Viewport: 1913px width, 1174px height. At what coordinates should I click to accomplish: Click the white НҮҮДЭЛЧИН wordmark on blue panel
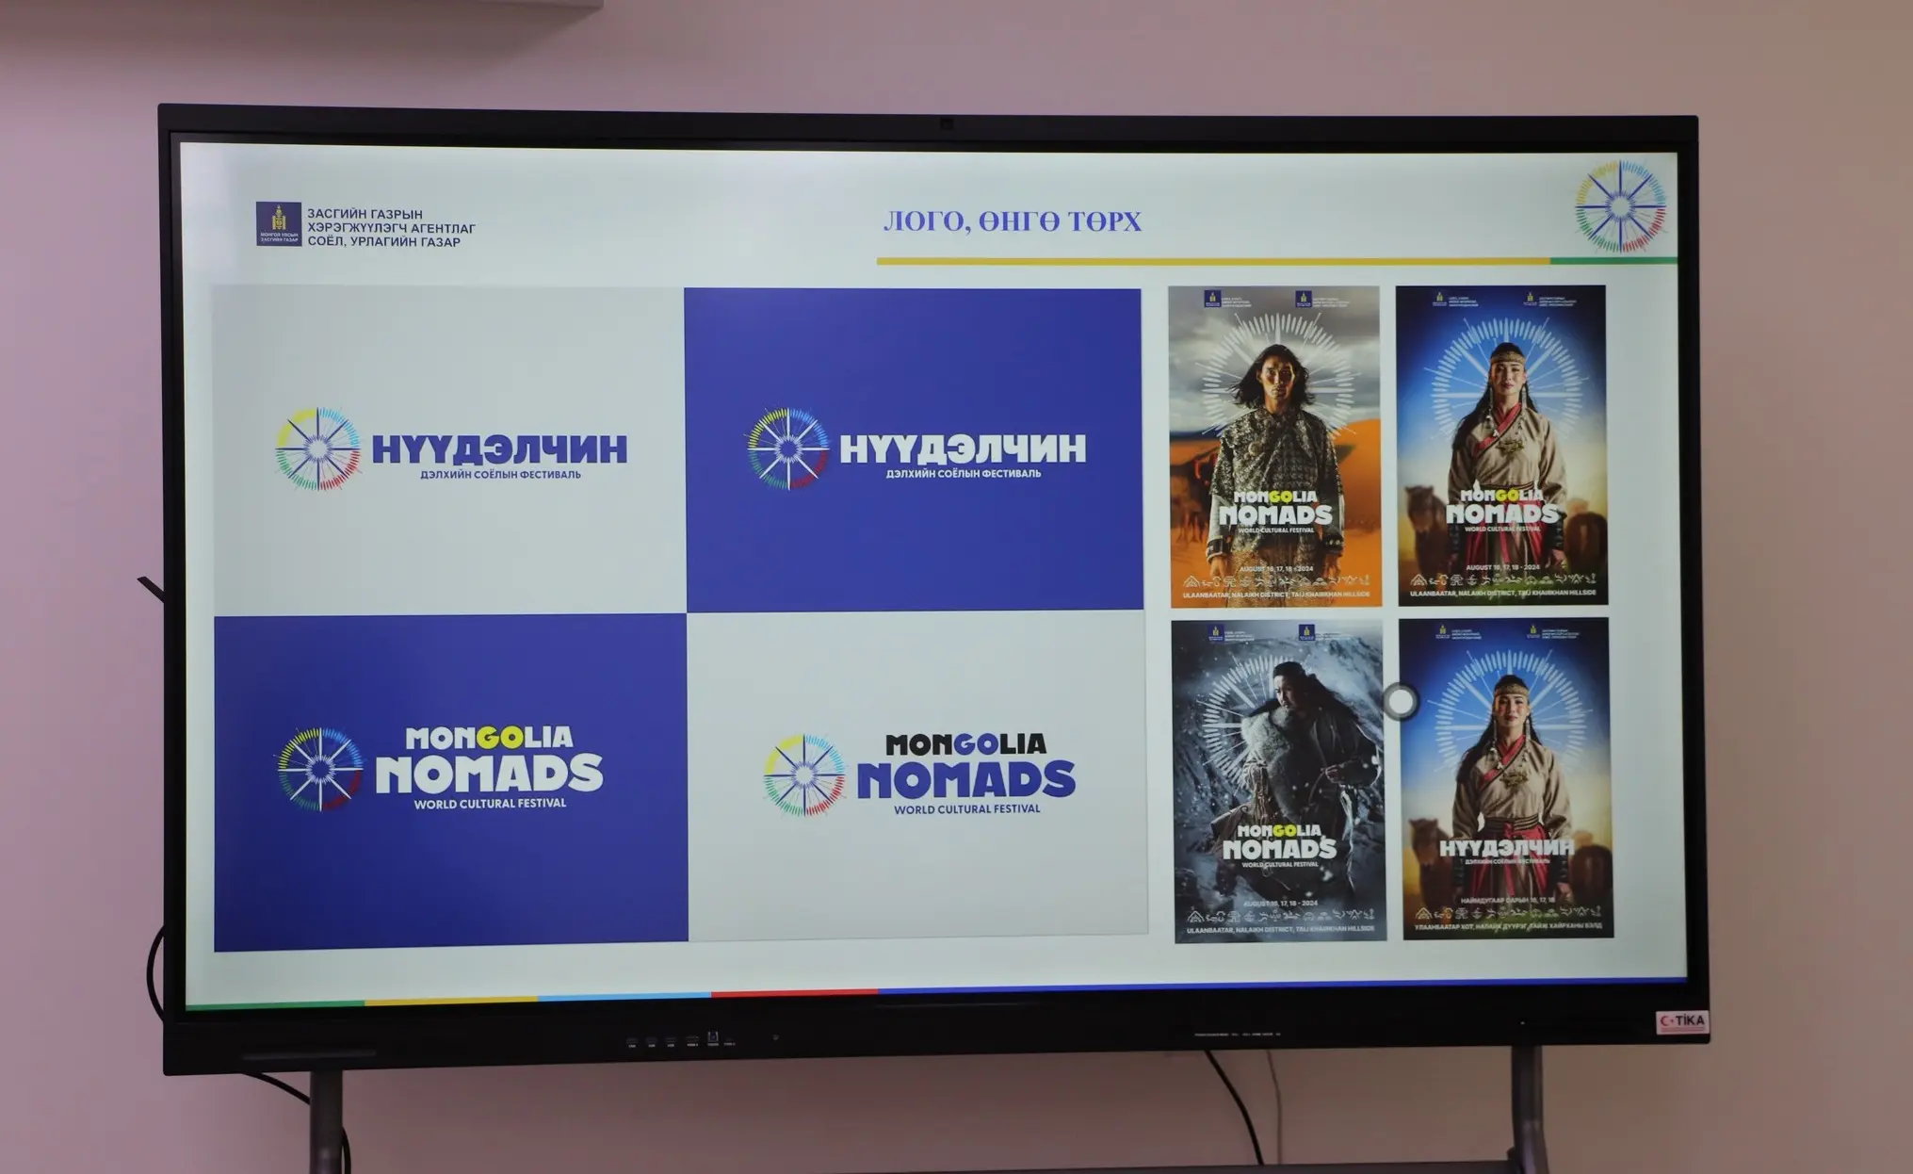tap(963, 448)
